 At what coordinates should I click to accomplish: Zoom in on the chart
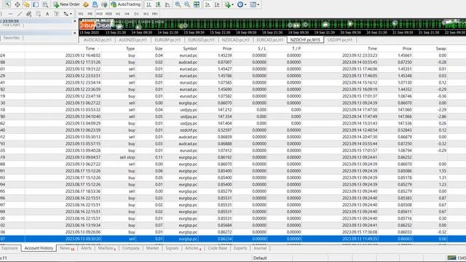(x=178, y=4)
